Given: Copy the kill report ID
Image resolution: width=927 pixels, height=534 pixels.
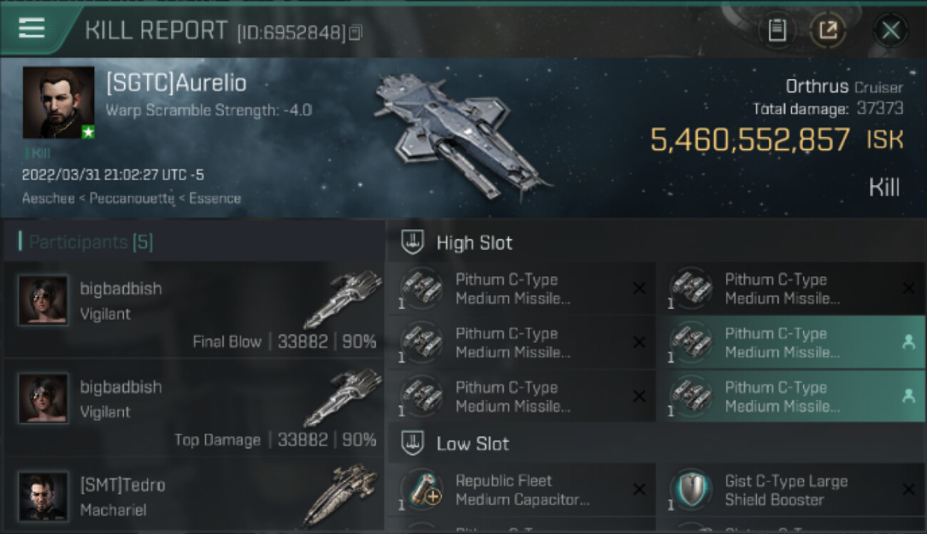Looking at the screenshot, I should pos(355,32).
